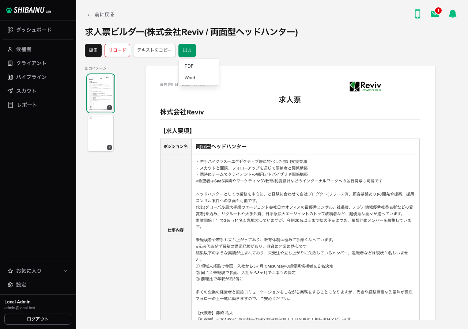Open the notifications bell
The height and width of the screenshot is (329, 468).
(453, 14)
